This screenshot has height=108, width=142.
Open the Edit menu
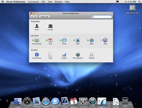(43, 2)
